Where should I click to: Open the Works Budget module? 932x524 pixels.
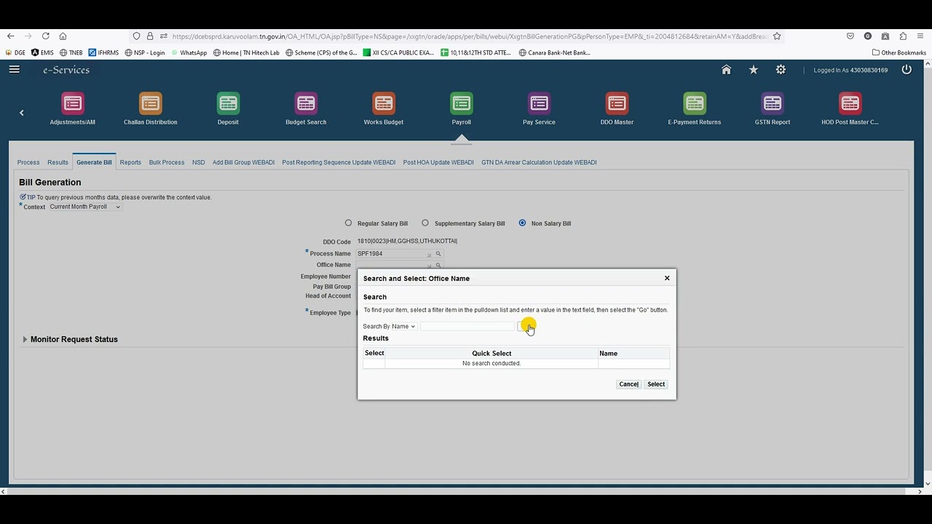384,103
